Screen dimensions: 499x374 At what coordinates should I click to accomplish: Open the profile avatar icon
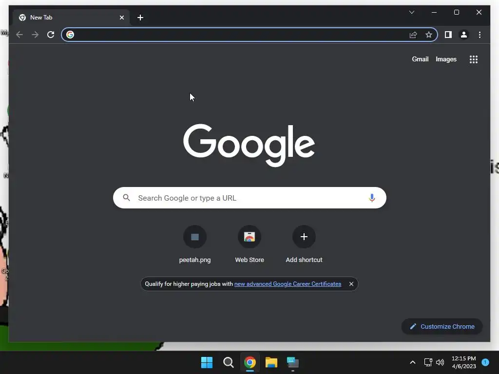click(464, 35)
